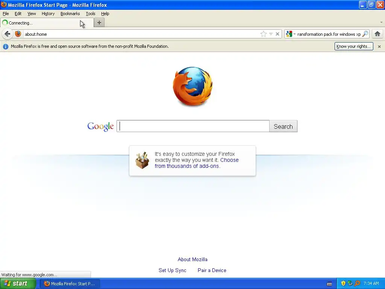Open the Pair a Device link
The height and width of the screenshot is (289, 385).
pos(212,270)
